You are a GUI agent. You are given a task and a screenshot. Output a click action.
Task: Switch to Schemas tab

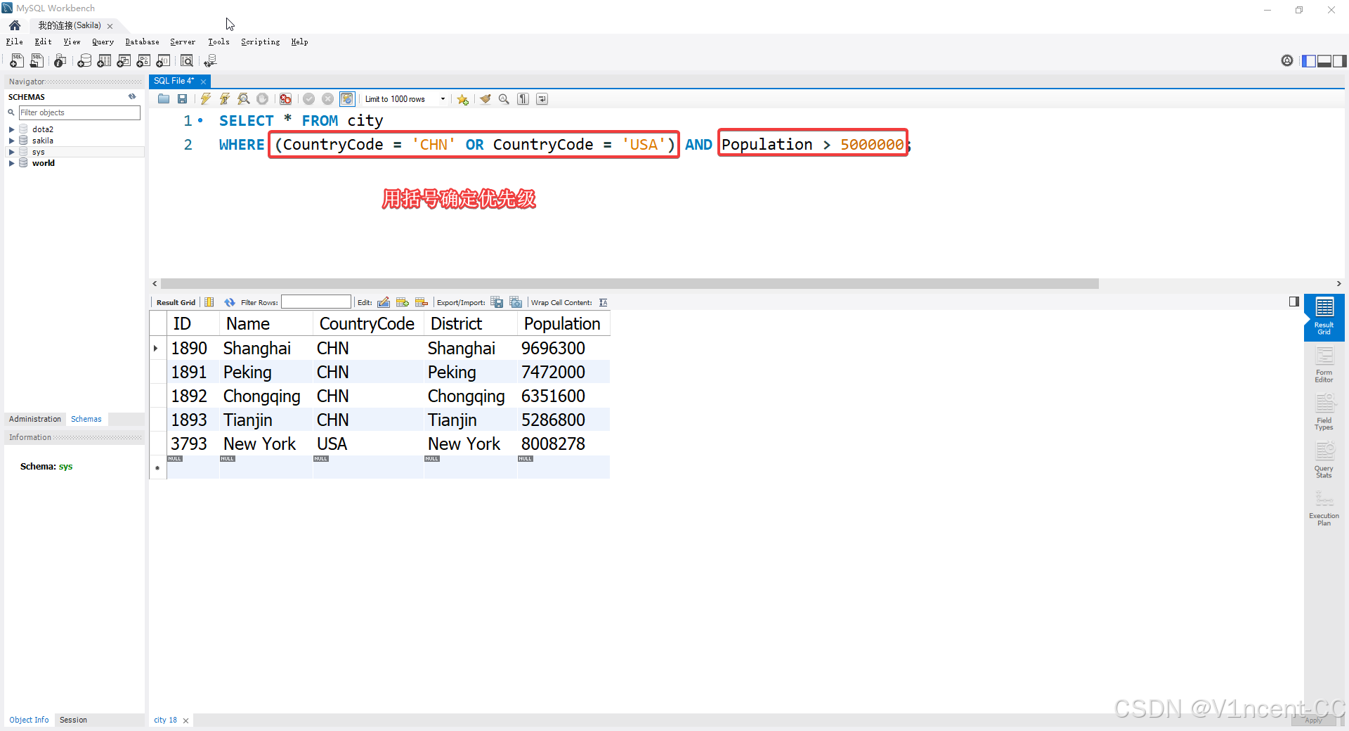86,419
